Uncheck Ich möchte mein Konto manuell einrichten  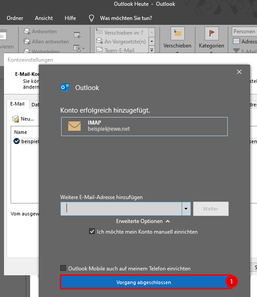point(92,231)
